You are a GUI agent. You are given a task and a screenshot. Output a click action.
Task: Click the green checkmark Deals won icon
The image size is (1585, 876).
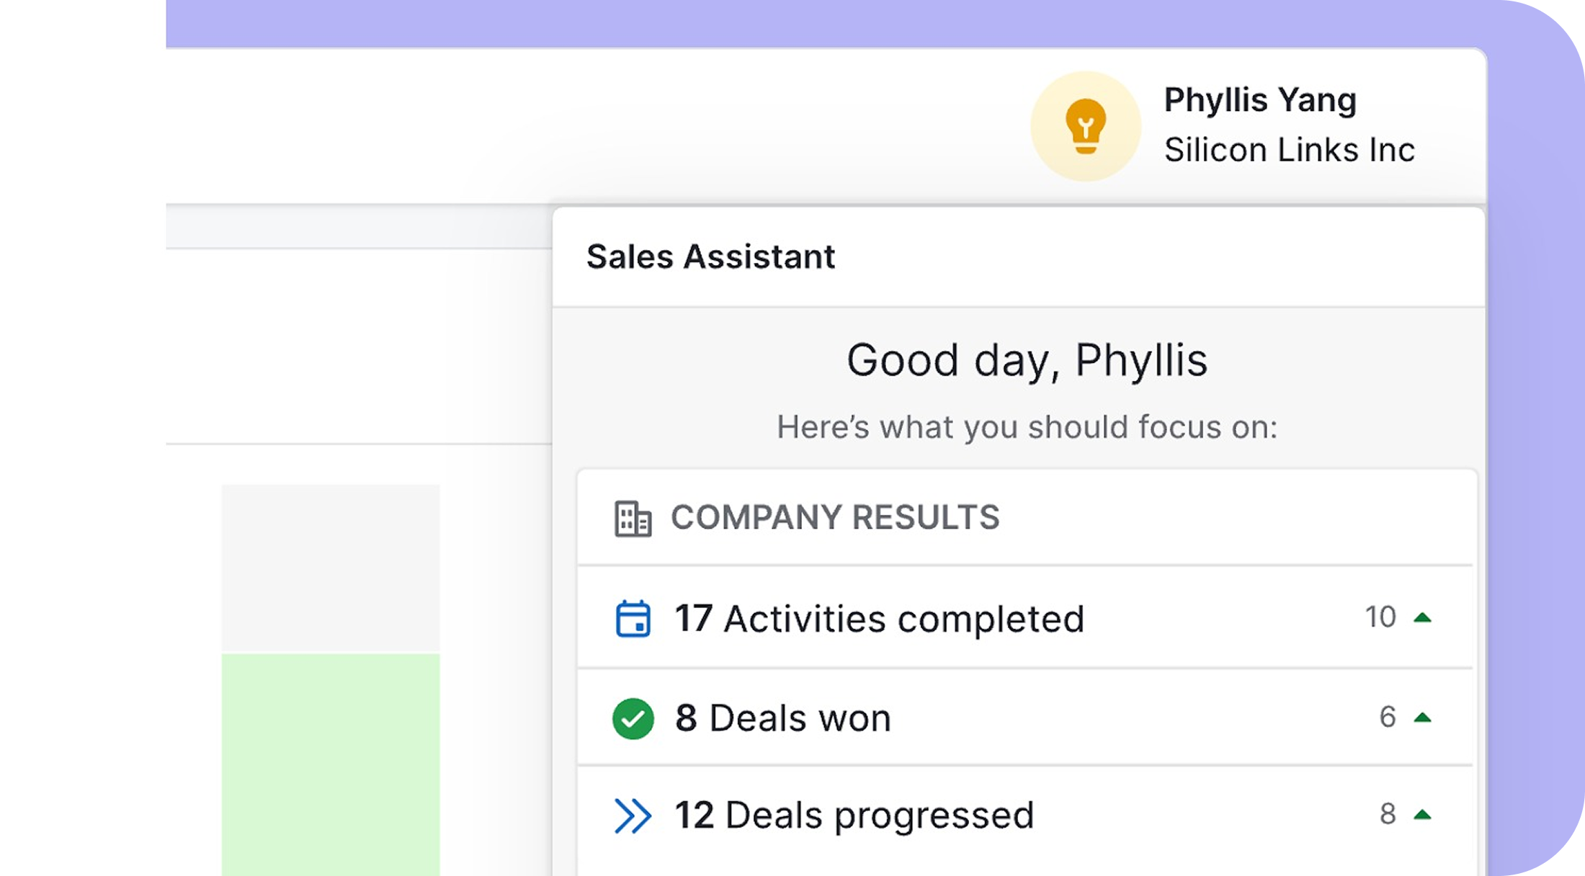click(633, 719)
